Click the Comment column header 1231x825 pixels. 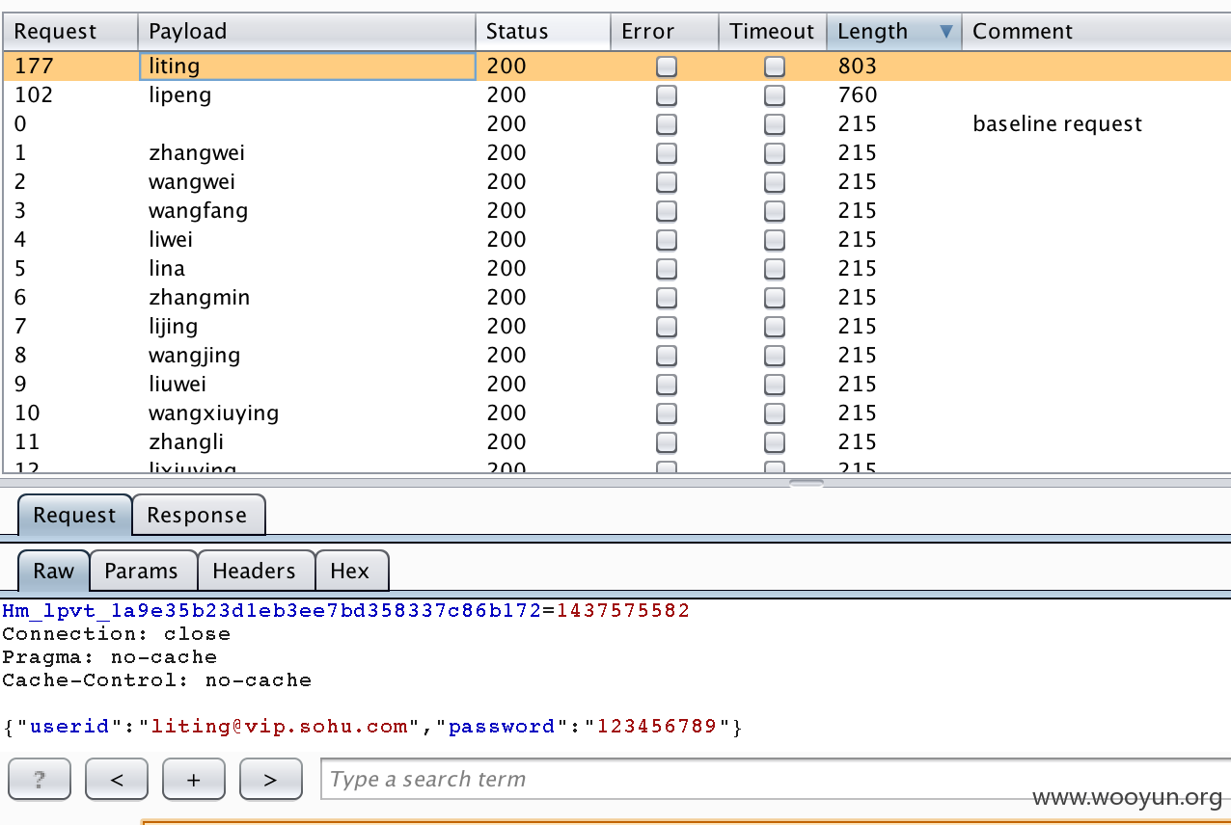pos(1096,32)
